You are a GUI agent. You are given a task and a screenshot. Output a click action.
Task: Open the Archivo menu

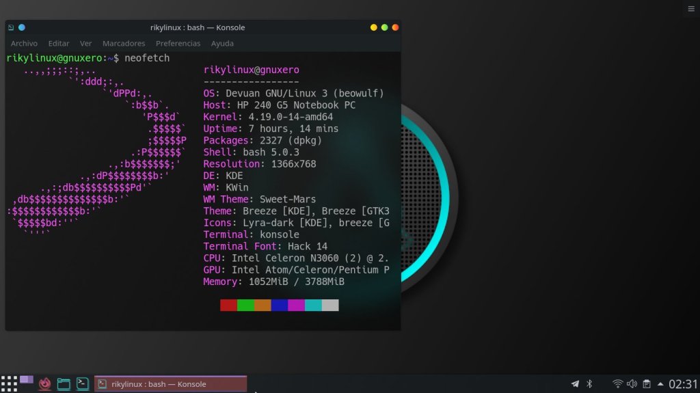24,43
